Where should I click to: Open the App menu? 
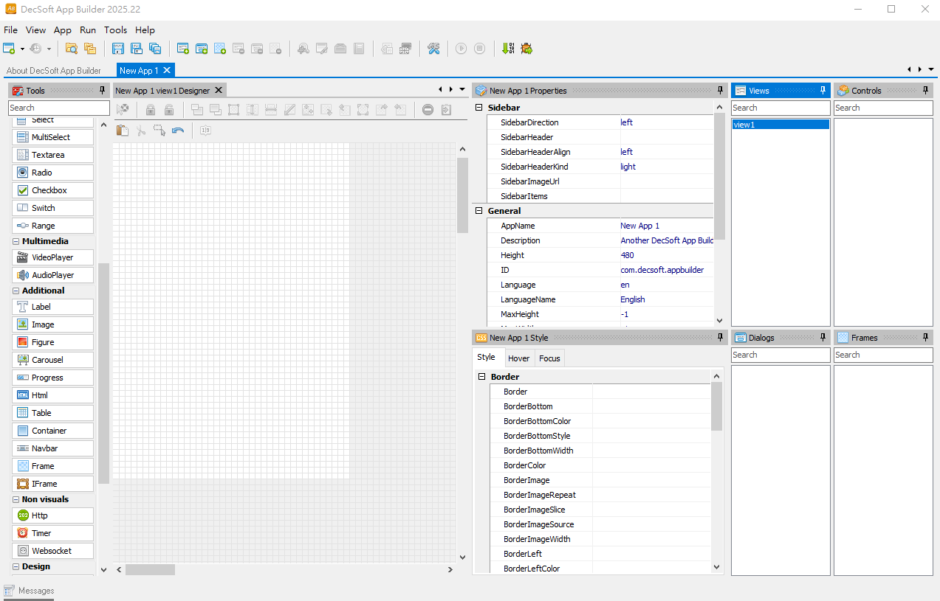[63, 30]
